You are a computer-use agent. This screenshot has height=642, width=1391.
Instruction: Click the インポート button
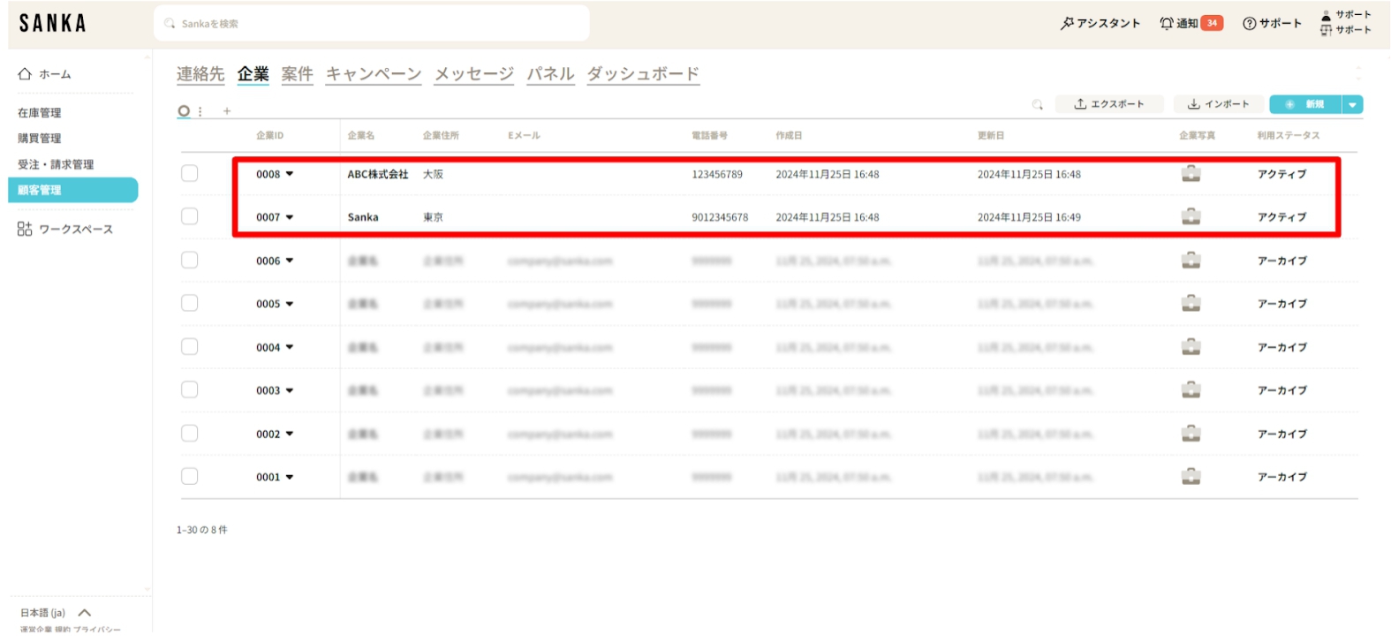coord(1219,104)
